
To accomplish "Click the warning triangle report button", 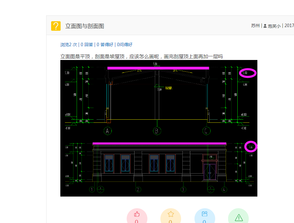I will click(x=238, y=216).
